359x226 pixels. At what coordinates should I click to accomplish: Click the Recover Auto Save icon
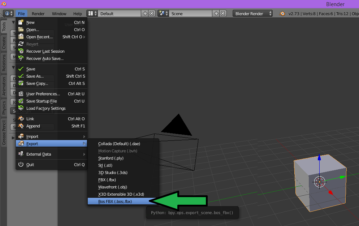21,58
